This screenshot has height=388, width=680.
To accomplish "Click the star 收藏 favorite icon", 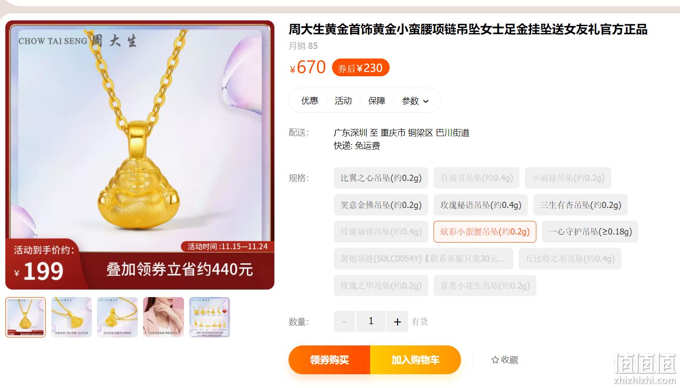I will [495, 360].
